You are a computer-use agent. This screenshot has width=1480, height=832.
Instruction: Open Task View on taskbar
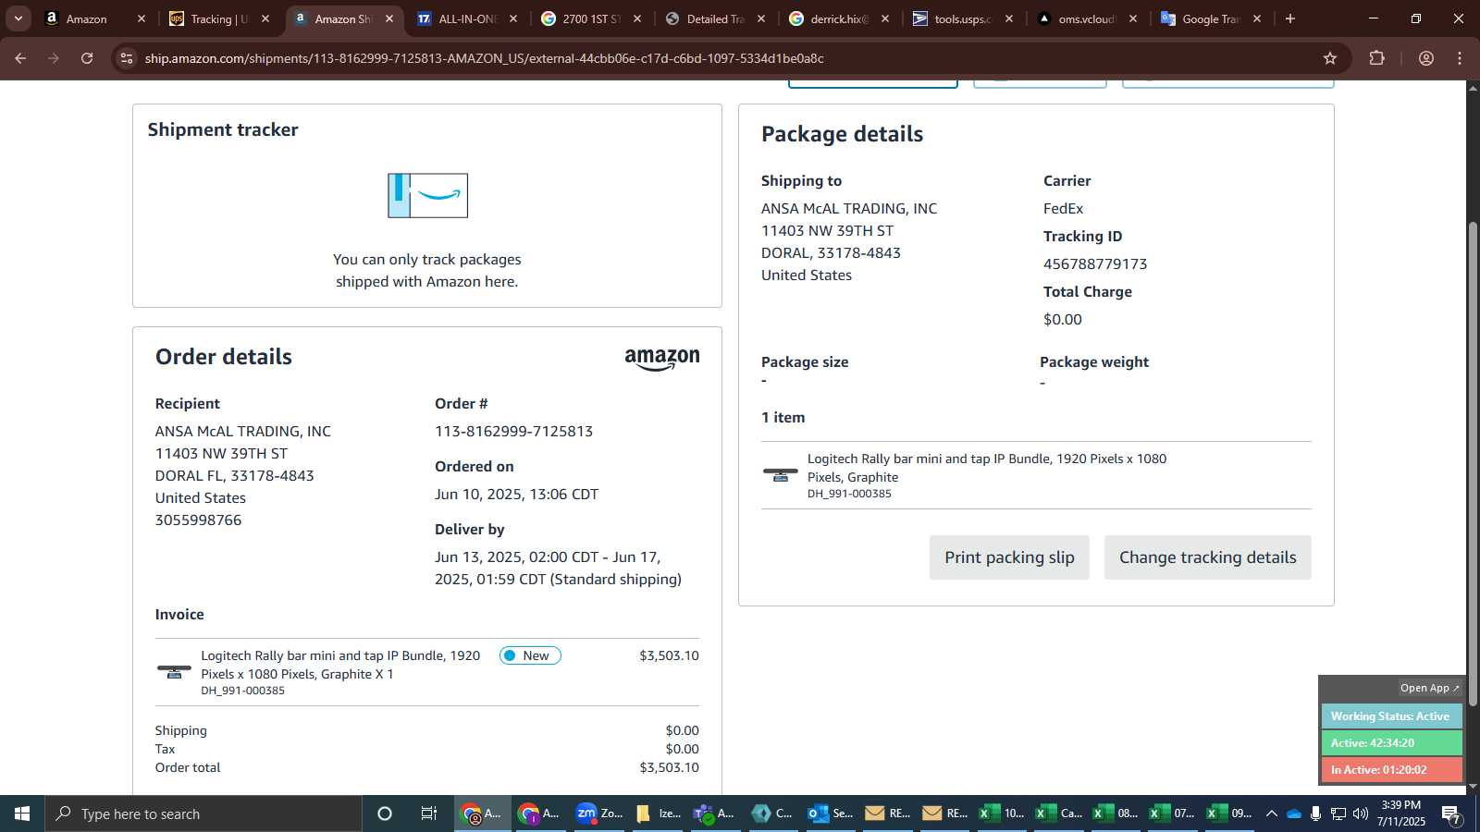(x=429, y=814)
